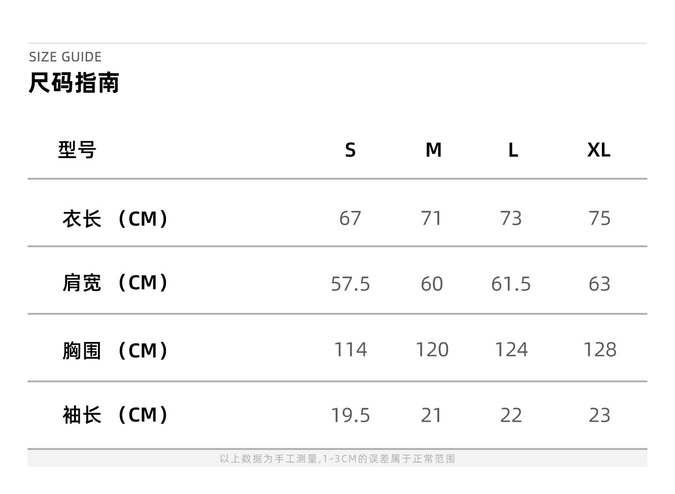Click the shoulder width value 57.5

[350, 284]
